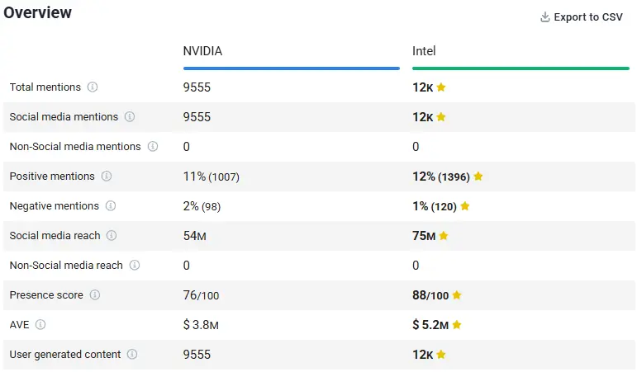The image size is (637, 372).
Task: Click the Non-Social media mentions row label
Action: pyautogui.click(x=75, y=147)
